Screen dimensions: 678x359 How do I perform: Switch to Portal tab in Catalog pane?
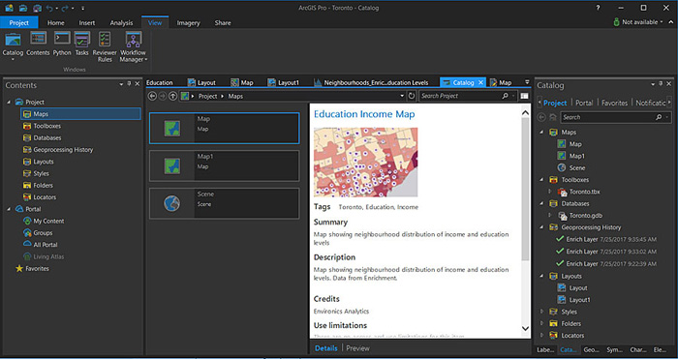click(x=584, y=103)
